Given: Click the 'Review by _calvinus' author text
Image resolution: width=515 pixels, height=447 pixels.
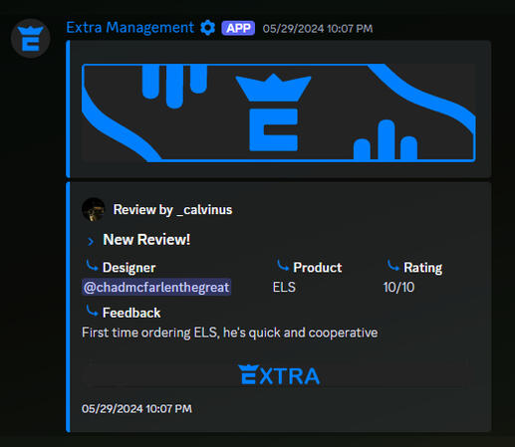Looking at the screenshot, I should [172, 210].
